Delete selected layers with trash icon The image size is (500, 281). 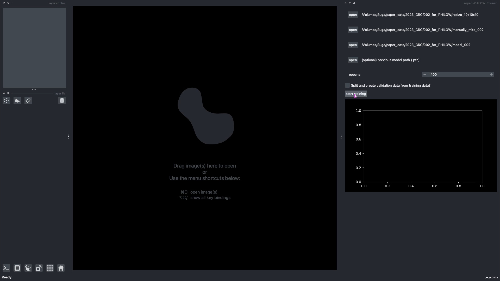pos(62,101)
